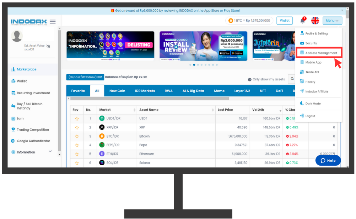
Task: Click the (Deposit/Withdraw) IDR button
Action: [x=85, y=77]
